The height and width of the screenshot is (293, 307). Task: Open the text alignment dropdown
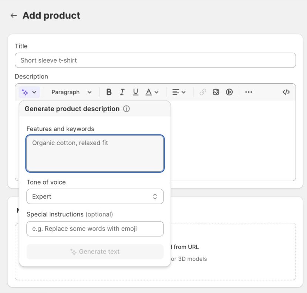(x=179, y=92)
